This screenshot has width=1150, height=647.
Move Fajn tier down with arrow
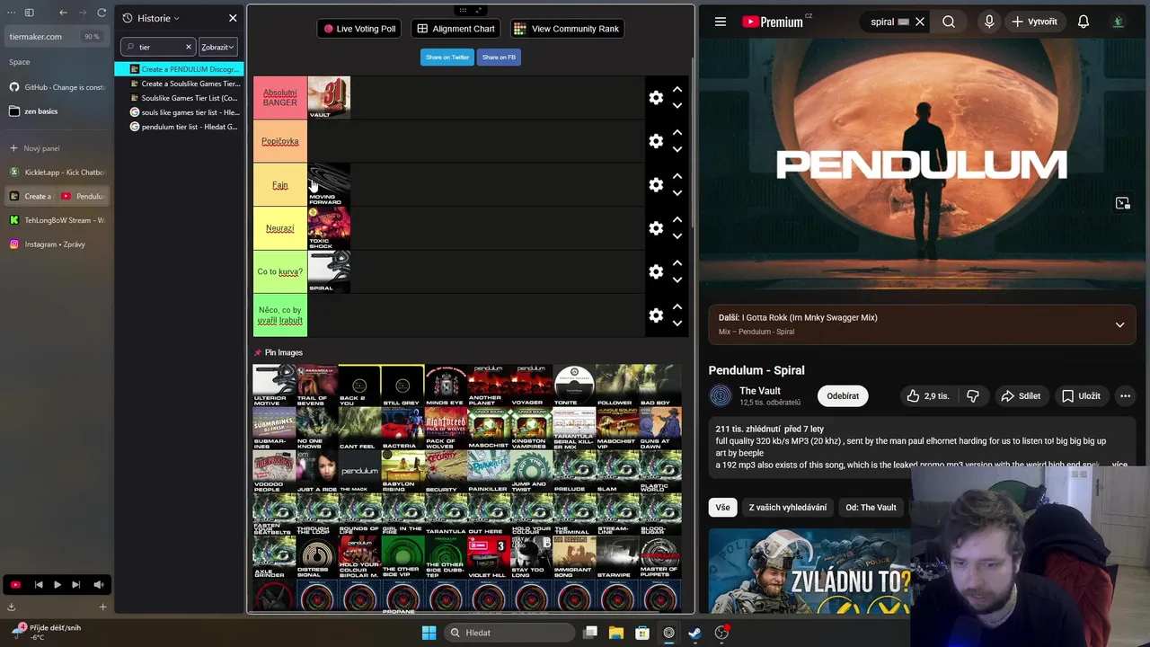pyautogui.click(x=677, y=193)
